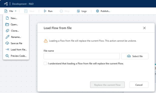156x93 pixels.
Task: Click the File name input field
Action: click(x=82, y=56)
